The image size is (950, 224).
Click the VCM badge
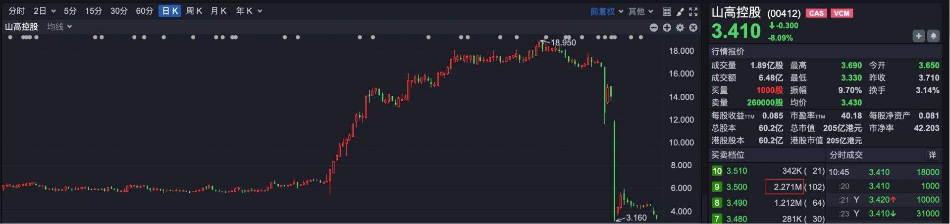[x=842, y=13]
